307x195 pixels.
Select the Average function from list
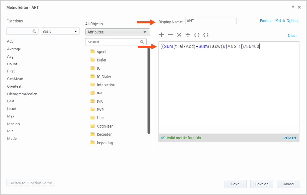pos(14,49)
